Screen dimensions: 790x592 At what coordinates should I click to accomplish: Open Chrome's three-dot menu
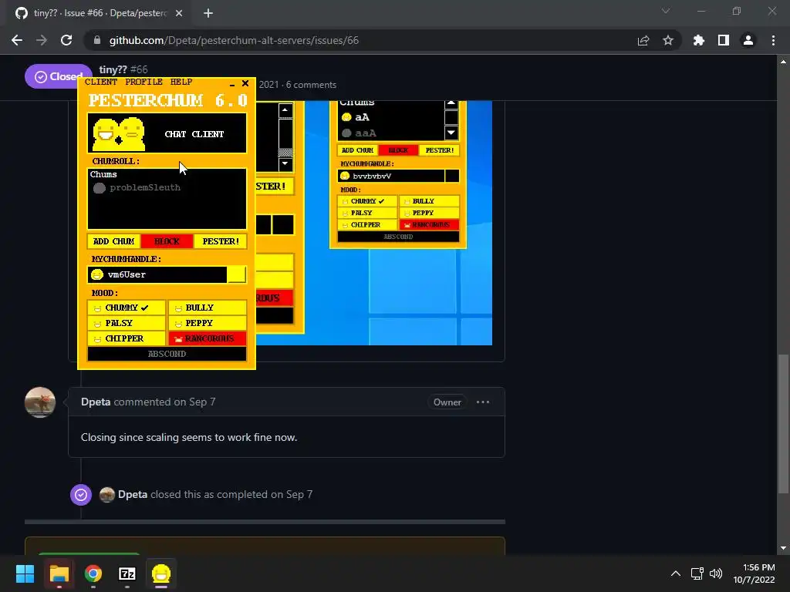(x=773, y=40)
